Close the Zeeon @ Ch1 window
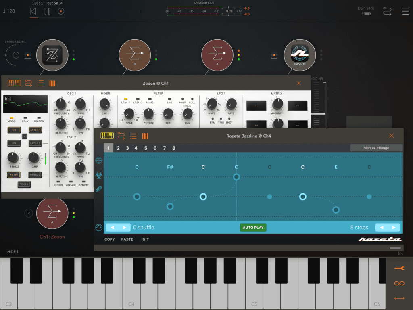This screenshot has width=413, height=310. (x=298, y=83)
